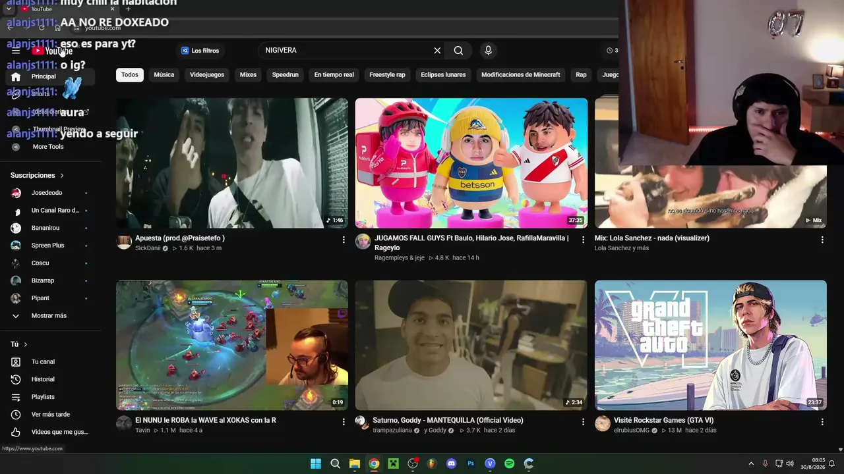This screenshot has height=474, width=844.
Task: Open Photoshop from the taskbar
Action: (x=471, y=463)
